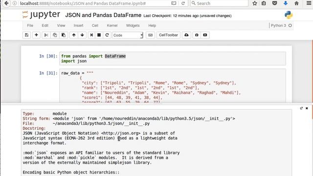Screen dimensions: 313x176
Task: Click the cloud upload toolbar icon
Action: click(186, 35)
